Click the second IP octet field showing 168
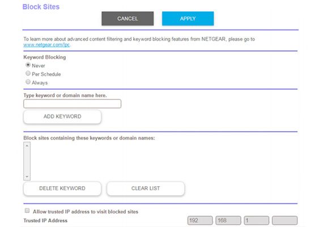This screenshot has width=323, height=227. coord(228,220)
